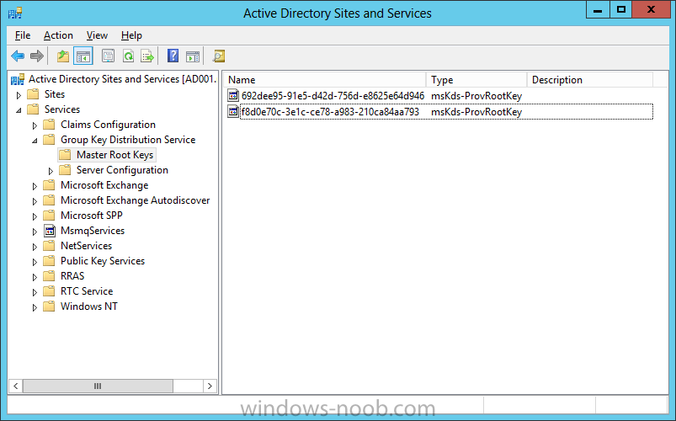Click the Properties toolbar icon
Image resolution: width=676 pixels, height=421 pixels.
click(x=108, y=56)
